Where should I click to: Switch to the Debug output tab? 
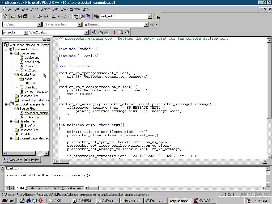[33, 188]
